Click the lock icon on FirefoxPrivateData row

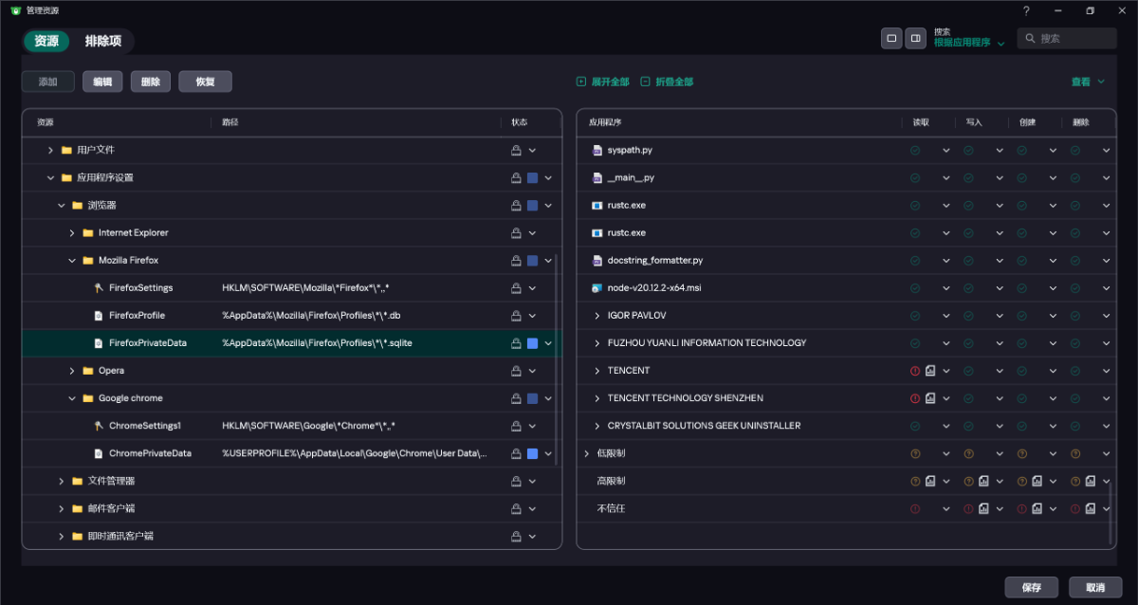point(516,343)
